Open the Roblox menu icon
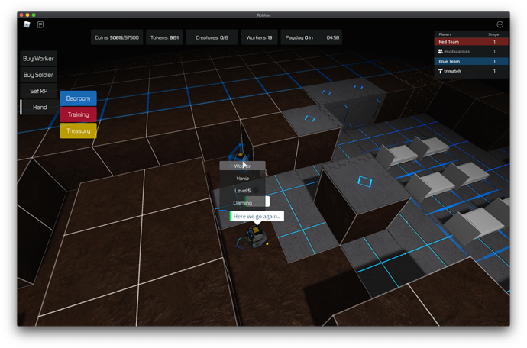 (27, 24)
